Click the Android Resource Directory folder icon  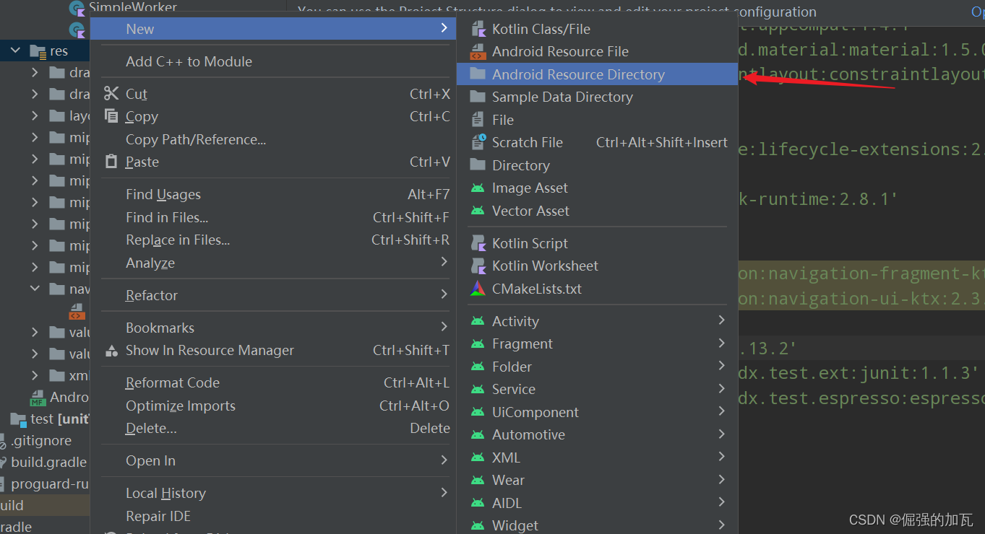pyautogui.click(x=478, y=74)
